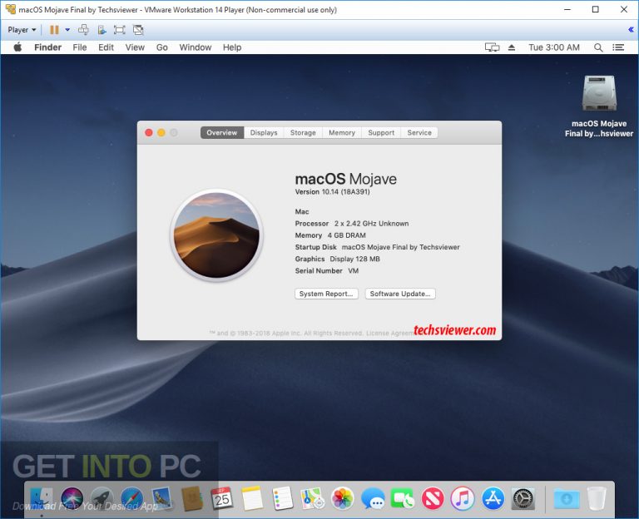This screenshot has width=639, height=519.
Task: Open Spotlight search via the magnifier icon
Action: point(598,47)
